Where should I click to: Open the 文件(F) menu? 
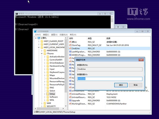pyautogui.click(x=38, y=35)
